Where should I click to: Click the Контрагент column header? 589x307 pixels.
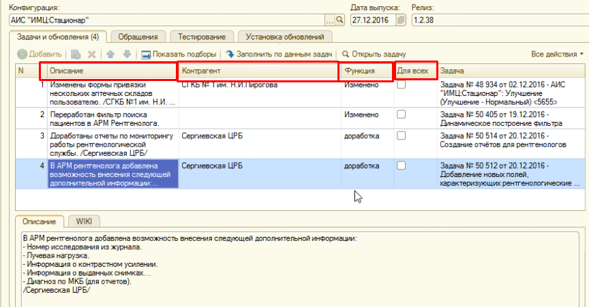click(x=260, y=71)
